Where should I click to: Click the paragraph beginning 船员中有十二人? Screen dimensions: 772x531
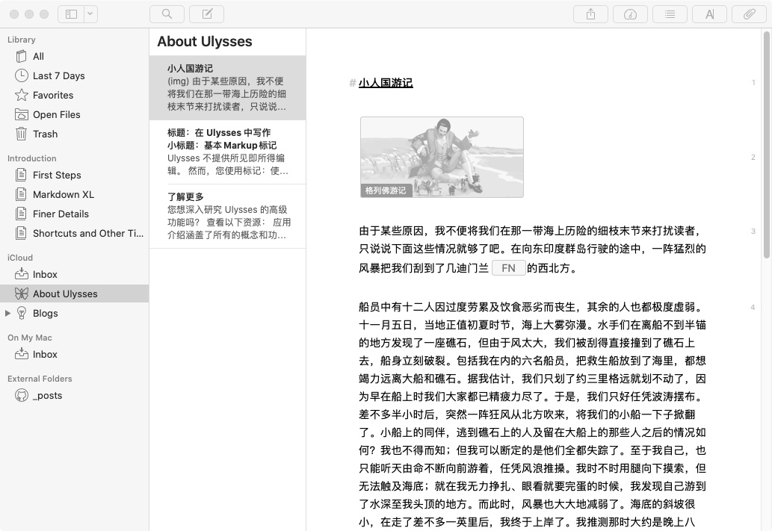(x=532, y=414)
